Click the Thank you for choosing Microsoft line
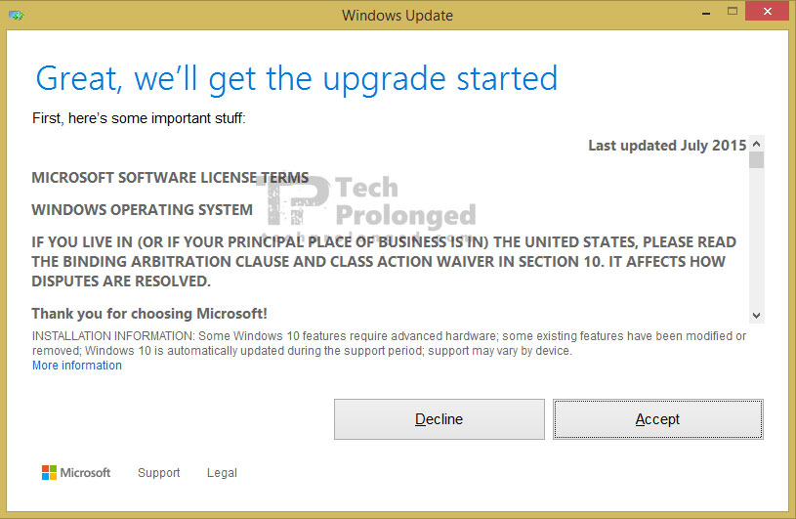 coord(149,314)
